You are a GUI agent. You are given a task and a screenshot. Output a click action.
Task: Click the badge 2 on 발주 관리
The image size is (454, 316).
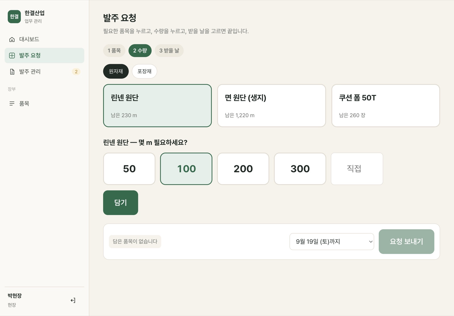76,72
